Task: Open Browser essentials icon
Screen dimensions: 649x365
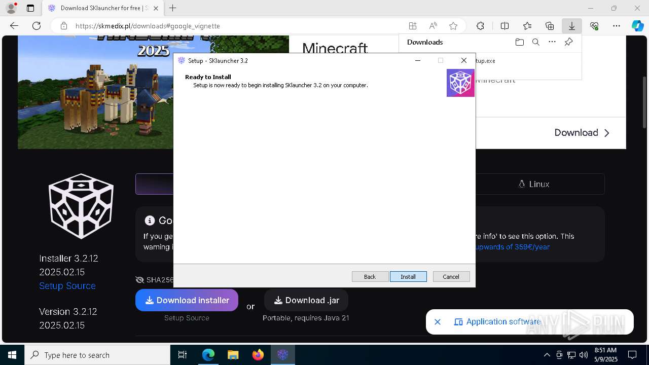Action: point(594,26)
